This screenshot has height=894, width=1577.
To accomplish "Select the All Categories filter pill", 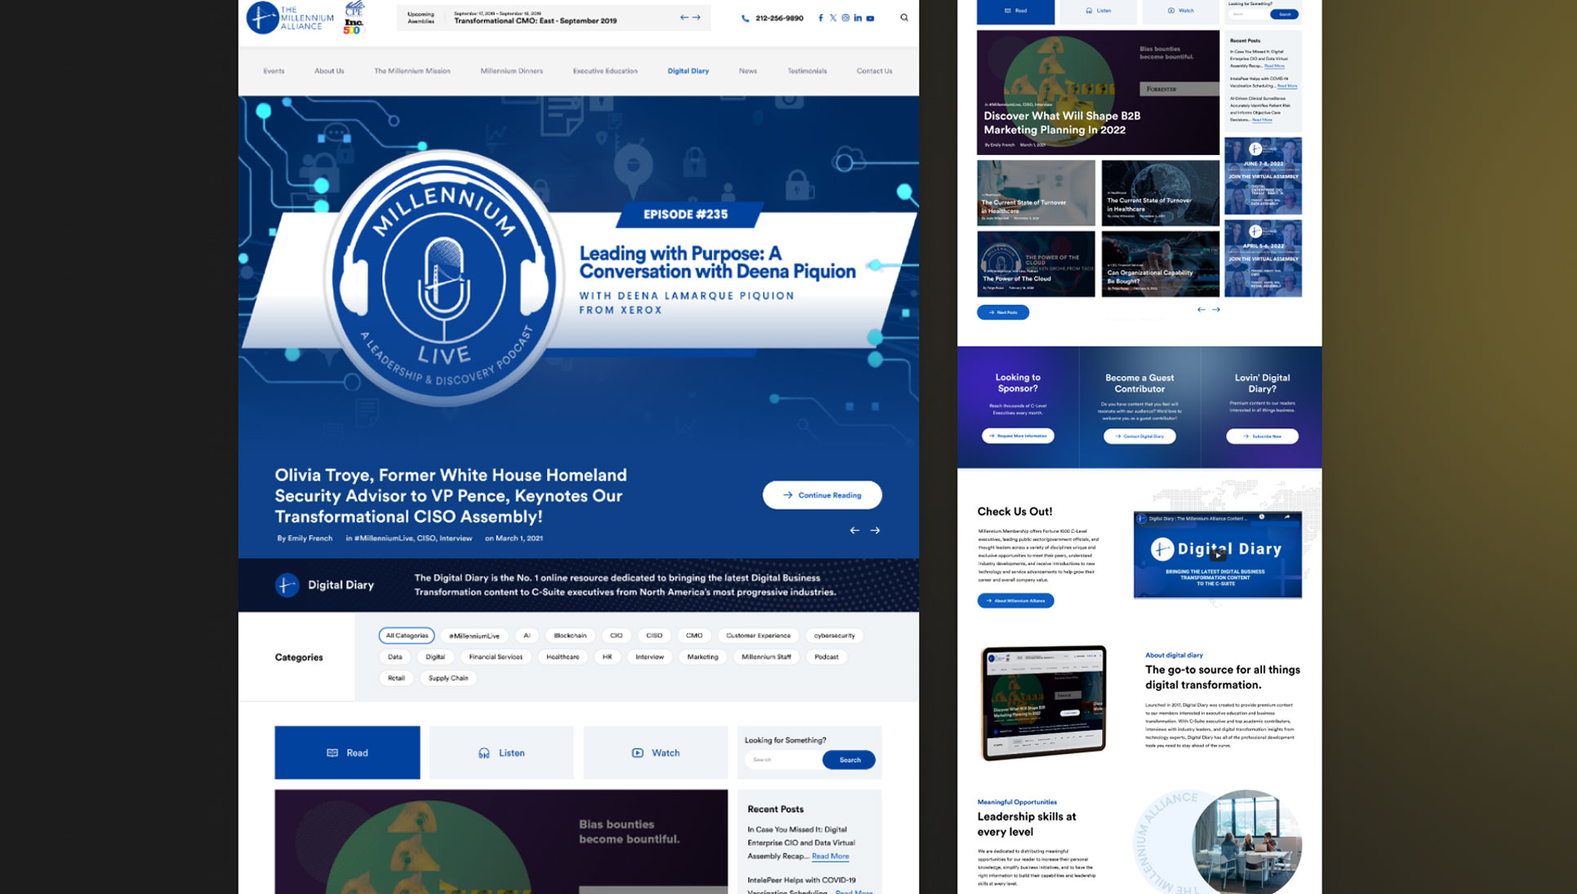I will (x=406, y=635).
